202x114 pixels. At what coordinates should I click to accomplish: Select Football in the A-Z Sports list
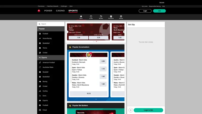[51, 105]
